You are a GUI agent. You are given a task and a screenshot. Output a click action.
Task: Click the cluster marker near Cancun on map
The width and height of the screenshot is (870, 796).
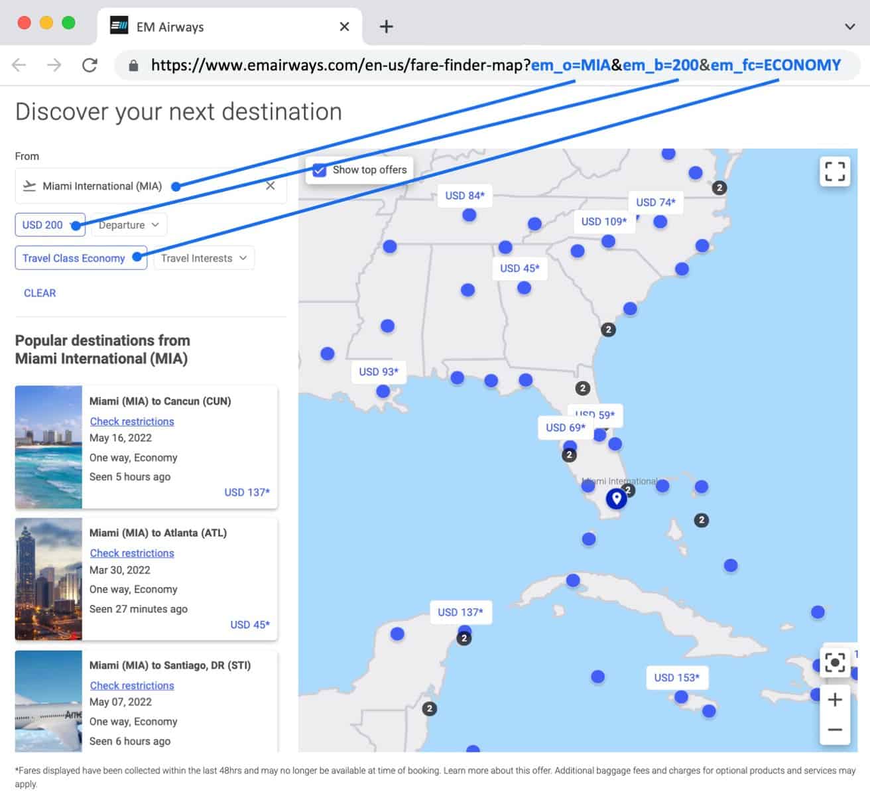click(x=464, y=638)
